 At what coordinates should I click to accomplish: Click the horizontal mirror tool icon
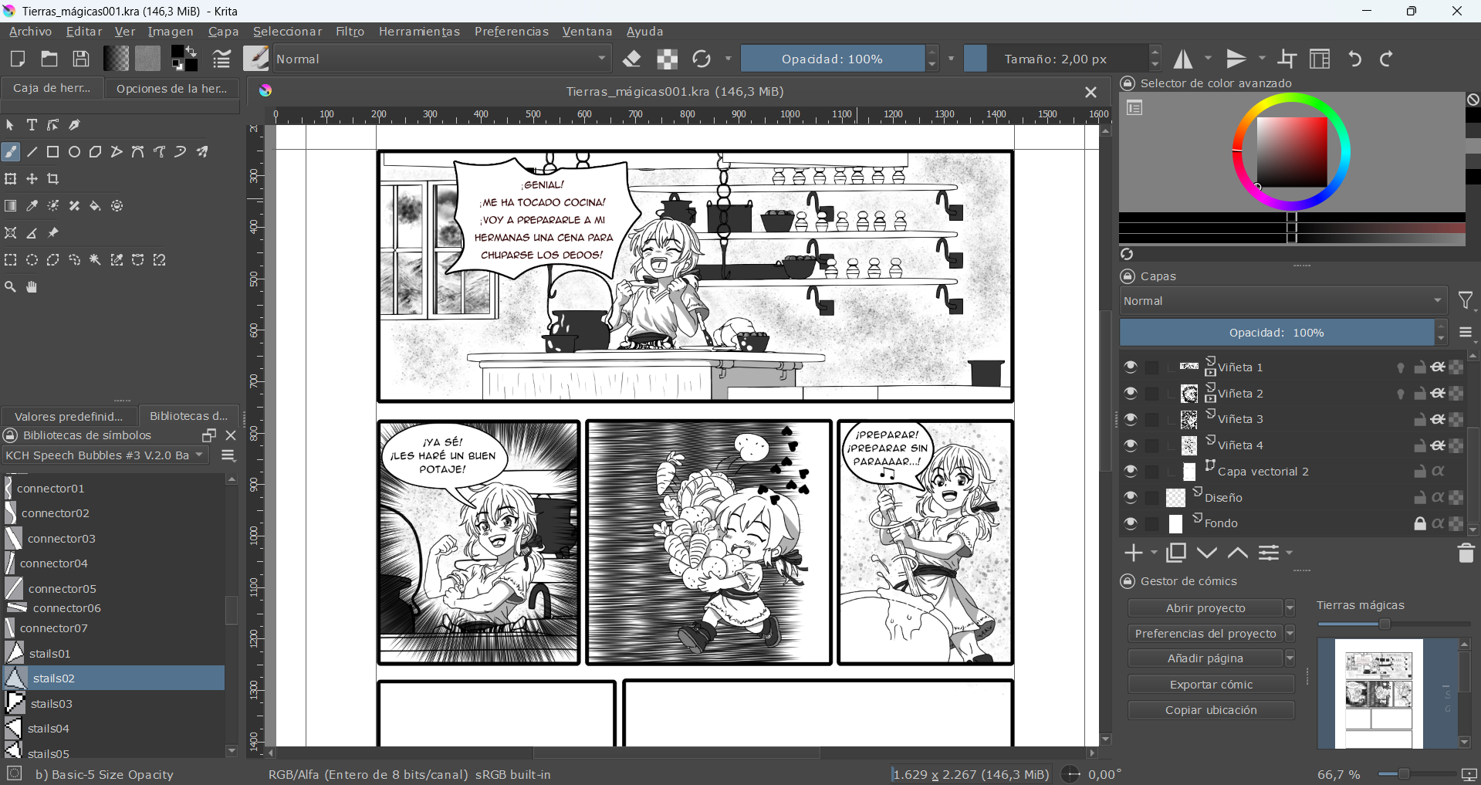point(1183,59)
